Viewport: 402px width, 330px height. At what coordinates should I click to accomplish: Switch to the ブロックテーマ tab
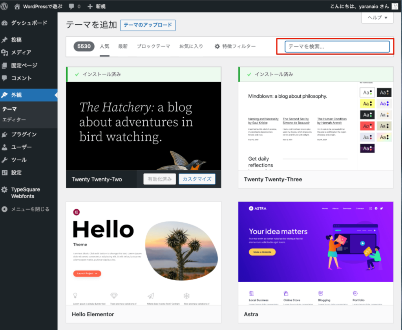[153, 46]
